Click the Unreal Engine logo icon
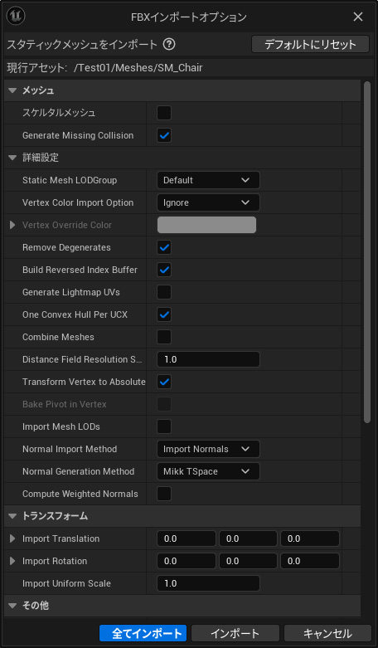378x648 pixels. (x=17, y=16)
